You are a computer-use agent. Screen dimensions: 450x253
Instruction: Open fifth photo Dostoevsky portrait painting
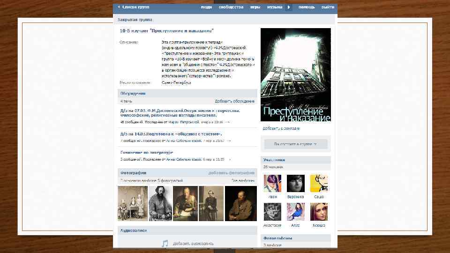tap(241, 204)
